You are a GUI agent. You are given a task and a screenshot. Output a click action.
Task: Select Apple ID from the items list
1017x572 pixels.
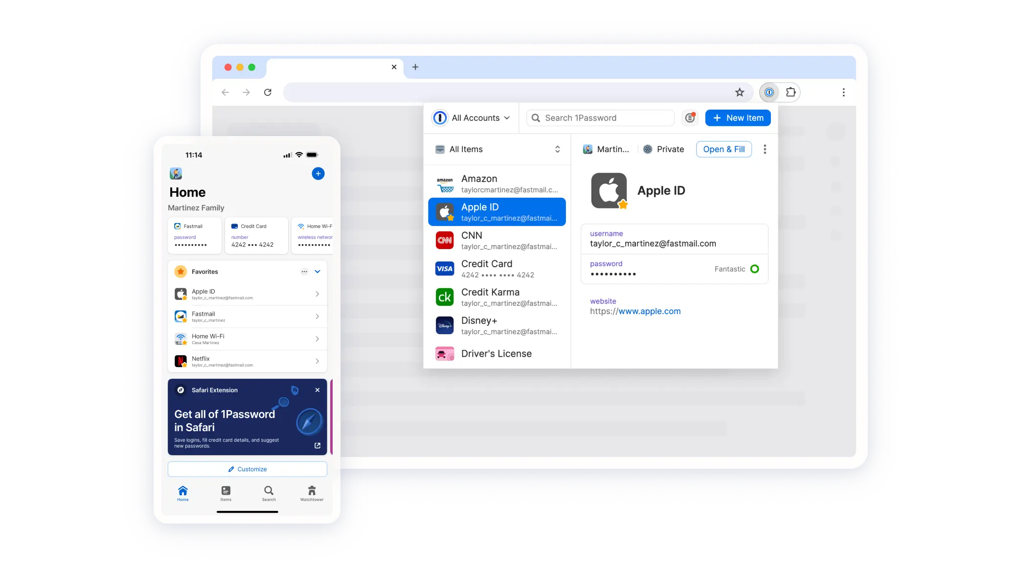(497, 211)
